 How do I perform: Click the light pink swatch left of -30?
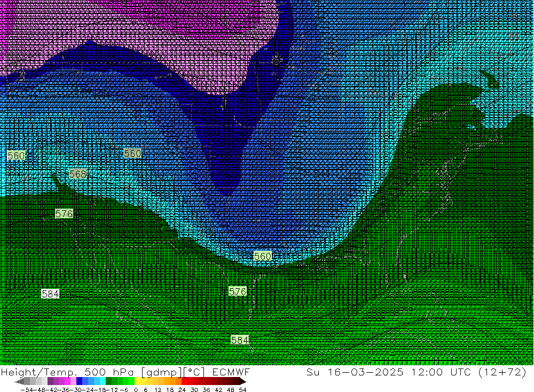(73, 381)
